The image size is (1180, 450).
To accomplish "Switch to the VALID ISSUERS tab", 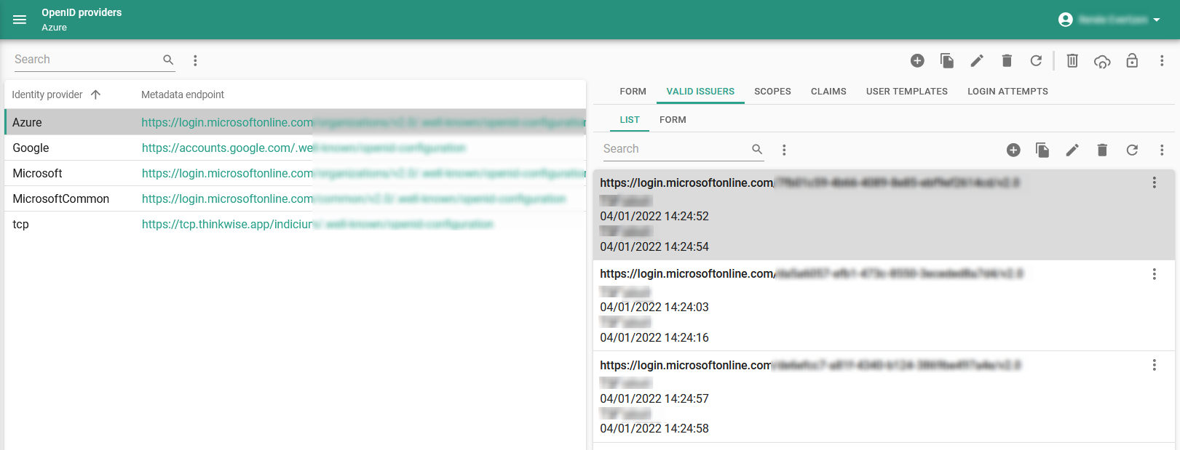I will point(700,92).
